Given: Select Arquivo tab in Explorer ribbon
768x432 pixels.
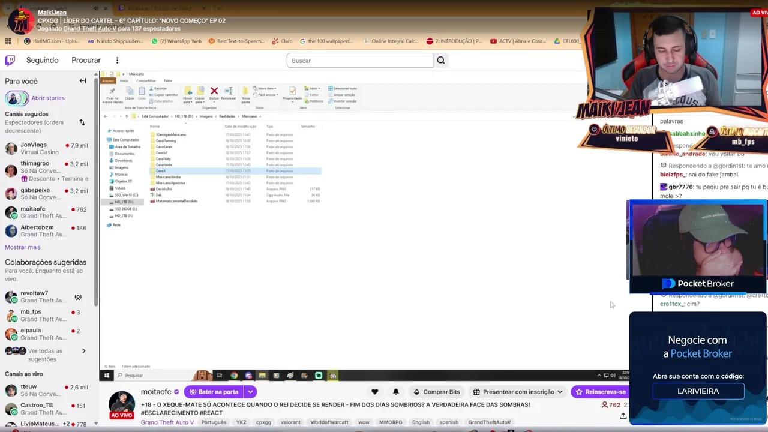Looking at the screenshot, I should click(108, 81).
